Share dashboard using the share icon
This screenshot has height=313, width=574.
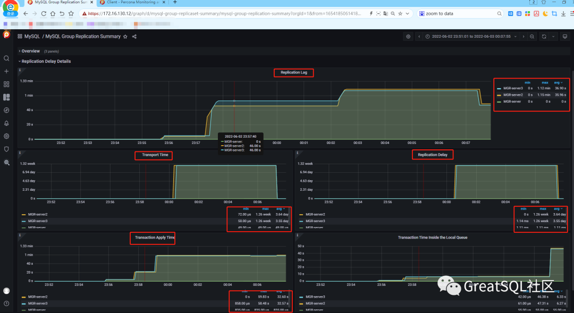[x=134, y=37]
